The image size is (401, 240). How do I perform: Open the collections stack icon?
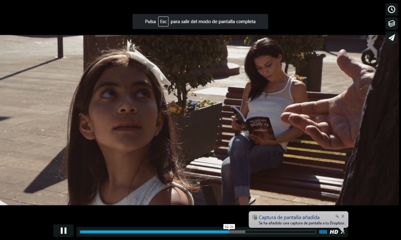(x=392, y=24)
